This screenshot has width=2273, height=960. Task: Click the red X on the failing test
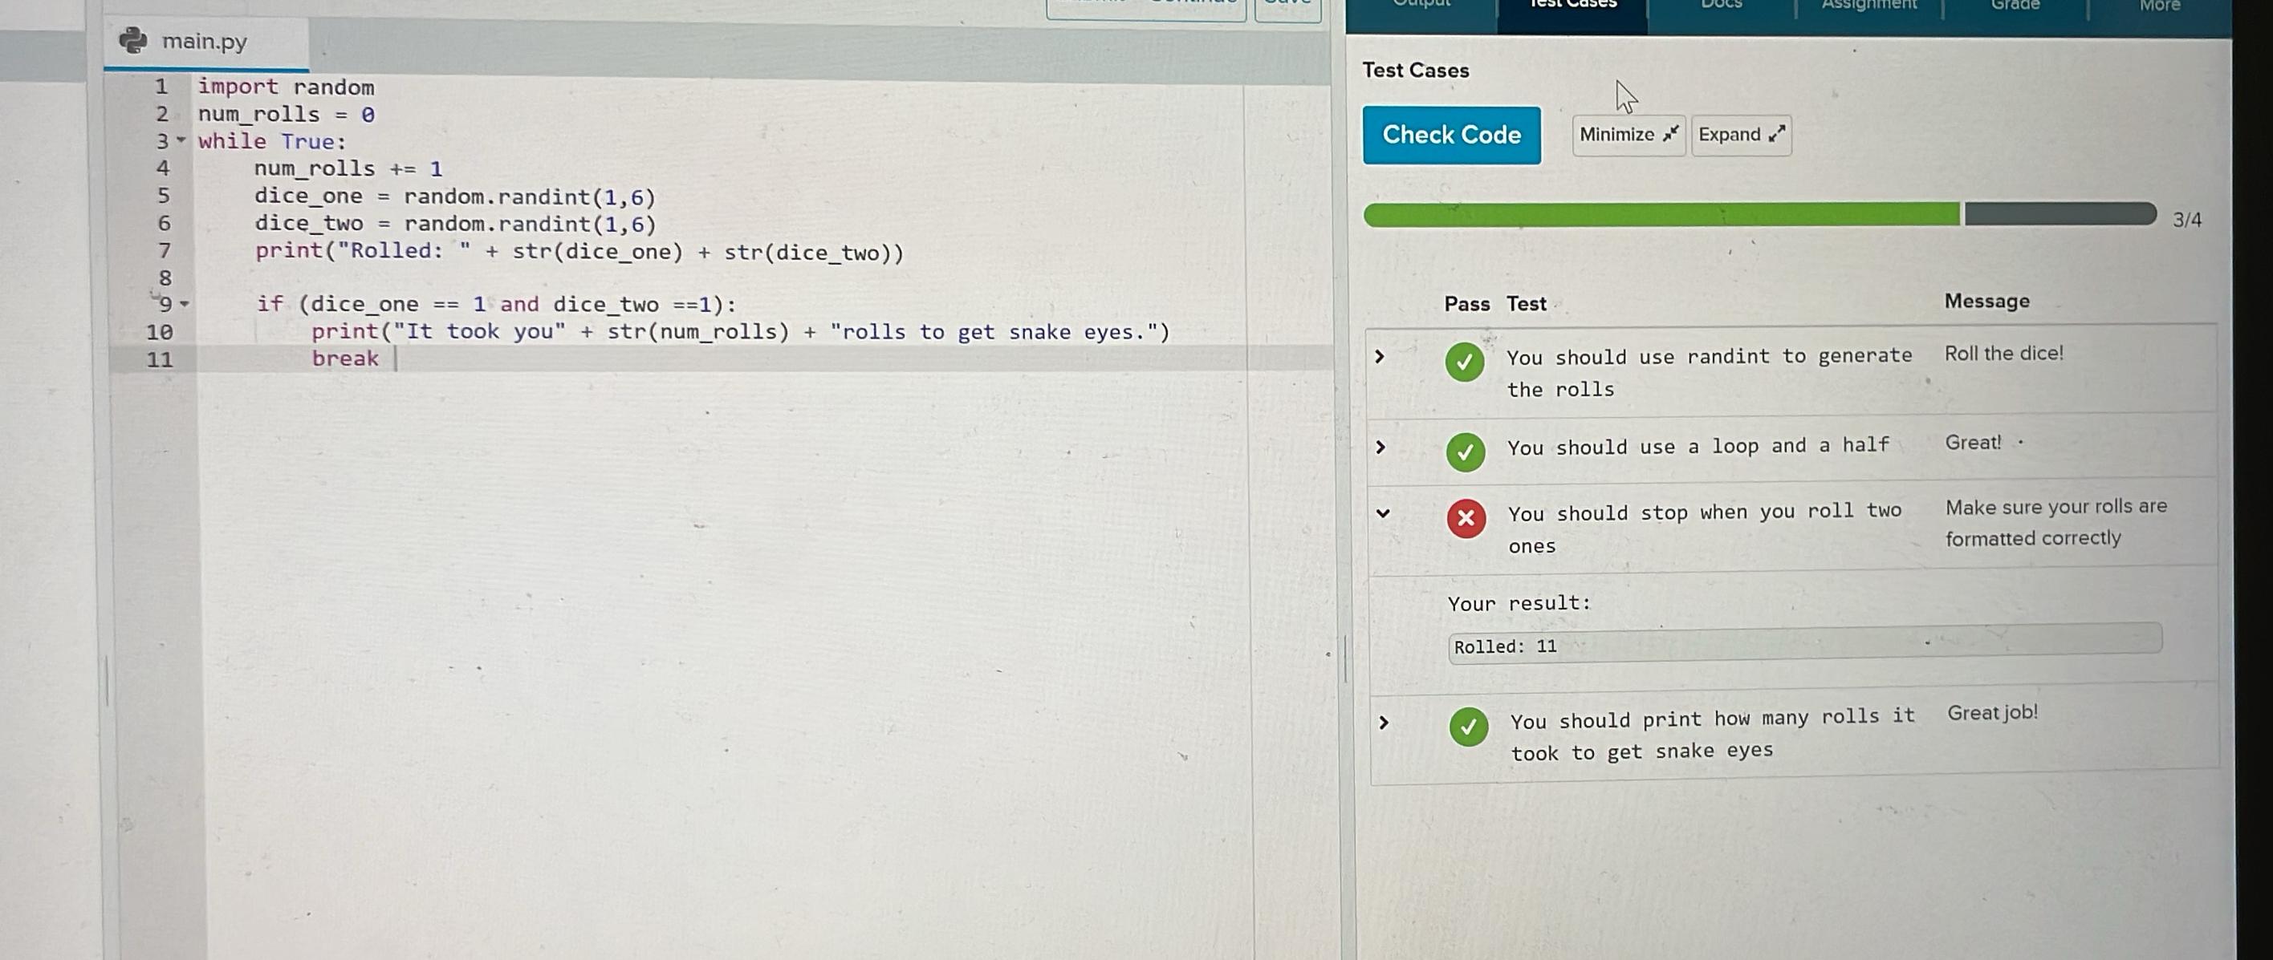coord(1466,519)
